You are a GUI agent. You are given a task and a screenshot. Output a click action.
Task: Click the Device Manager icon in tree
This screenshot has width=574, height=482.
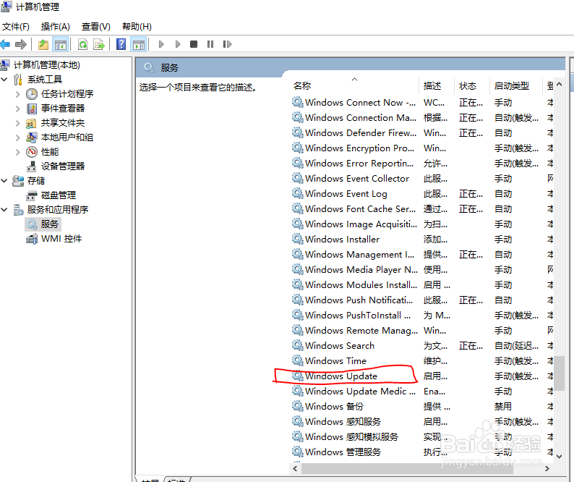pyautogui.click(x=32, y=166)
